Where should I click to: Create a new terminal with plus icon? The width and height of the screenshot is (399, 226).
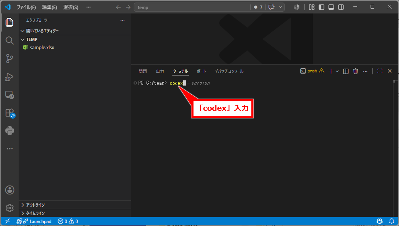(331, 71)
